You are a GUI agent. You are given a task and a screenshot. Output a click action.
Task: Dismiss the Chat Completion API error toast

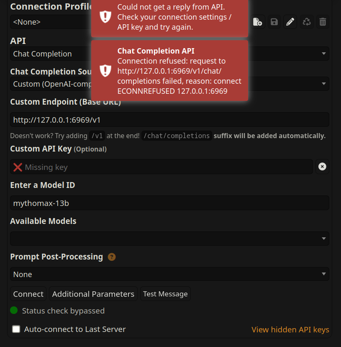coord(169,71)
